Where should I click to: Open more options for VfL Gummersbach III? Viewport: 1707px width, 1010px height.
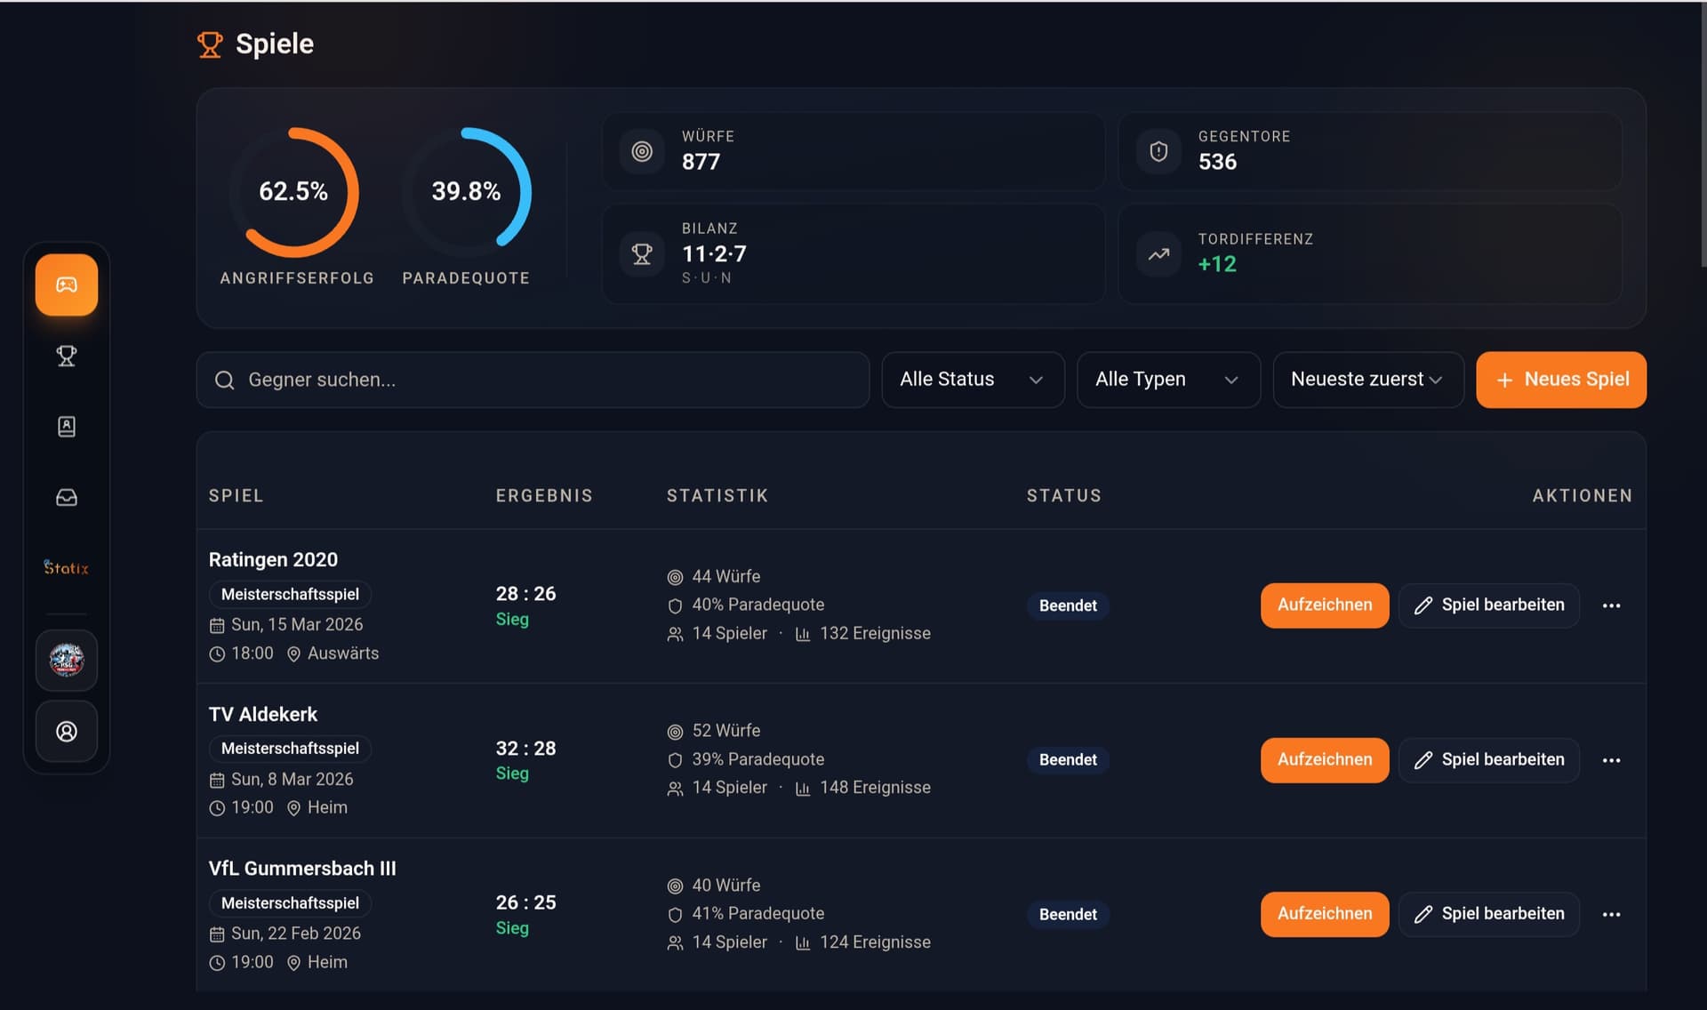1611,914
